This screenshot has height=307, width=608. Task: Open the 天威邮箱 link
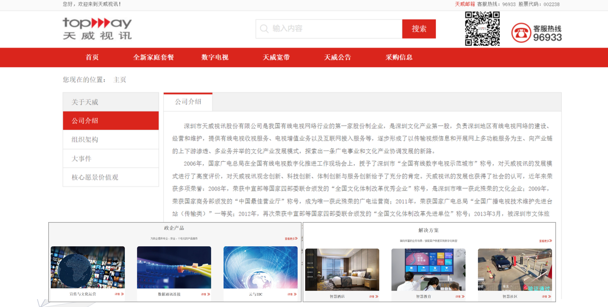coord(465,4)
